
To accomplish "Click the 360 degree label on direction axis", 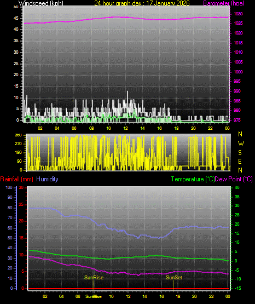I will [18, 135].
